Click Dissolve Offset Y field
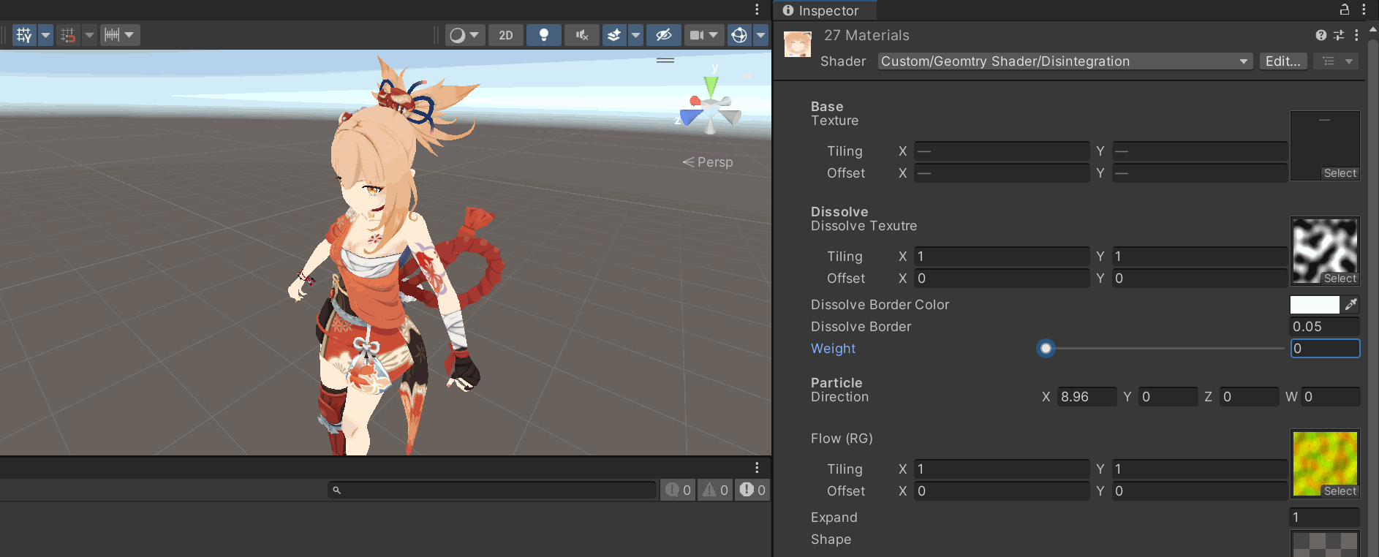1379x557 pixels. click(x=1200, y=278)
